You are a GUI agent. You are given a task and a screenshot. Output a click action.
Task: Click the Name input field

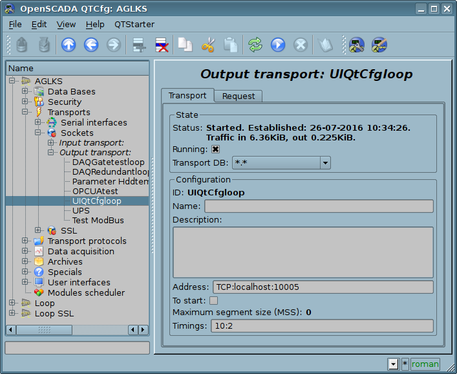[319, 206]
